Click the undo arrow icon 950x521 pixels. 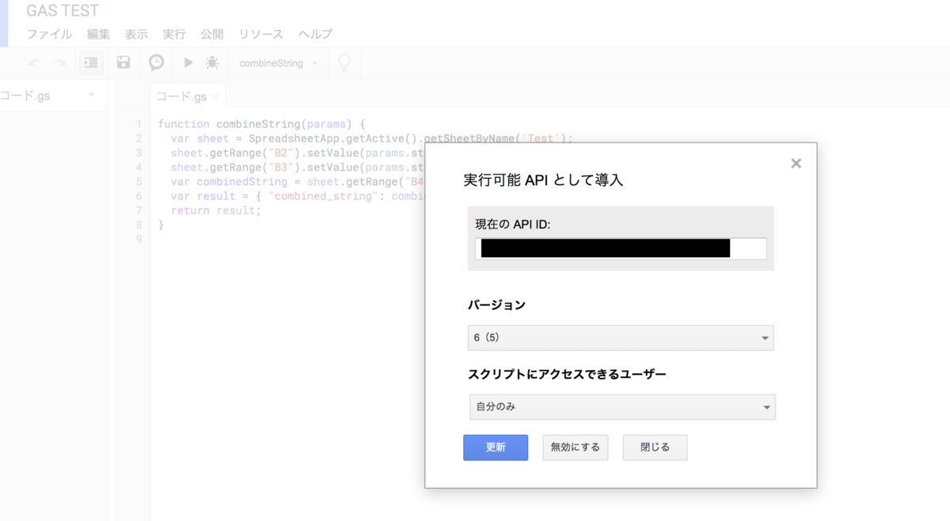[x=34, y=62]
